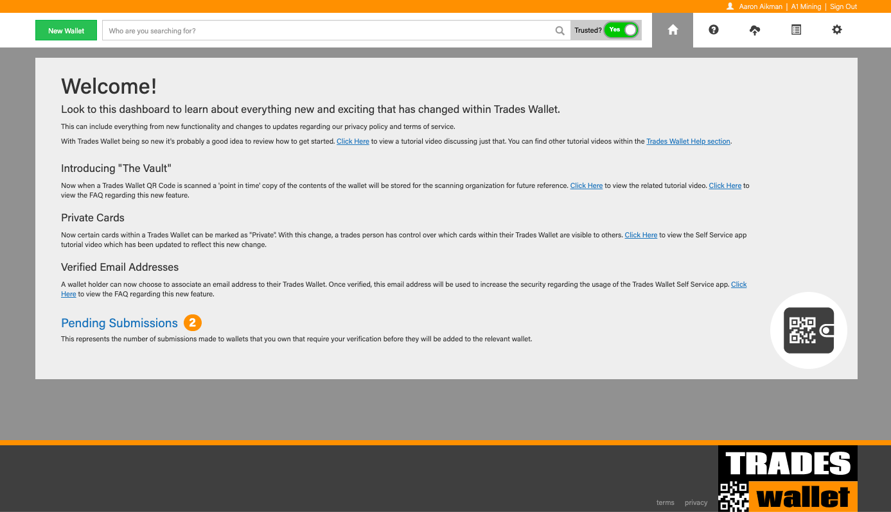Screen dimensions: 891x512
Task: Open Pending Submissions
Action: coord(119,323)
